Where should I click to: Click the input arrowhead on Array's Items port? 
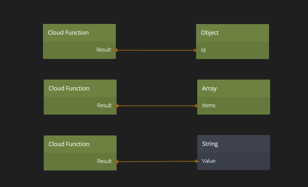click(197, 106)
